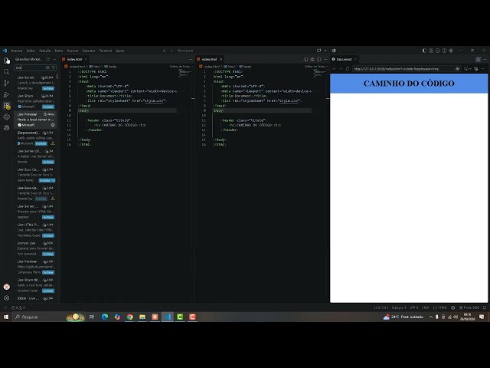This screenshot has width=490, height=368.
Task: Open the Live Preview extension gear
Action: pos(53,125)
